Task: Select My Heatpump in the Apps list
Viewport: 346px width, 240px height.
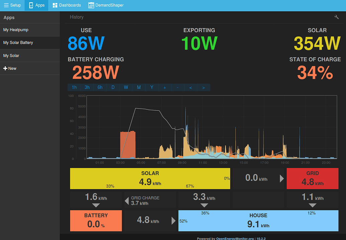Action: [x=16, y=30]
